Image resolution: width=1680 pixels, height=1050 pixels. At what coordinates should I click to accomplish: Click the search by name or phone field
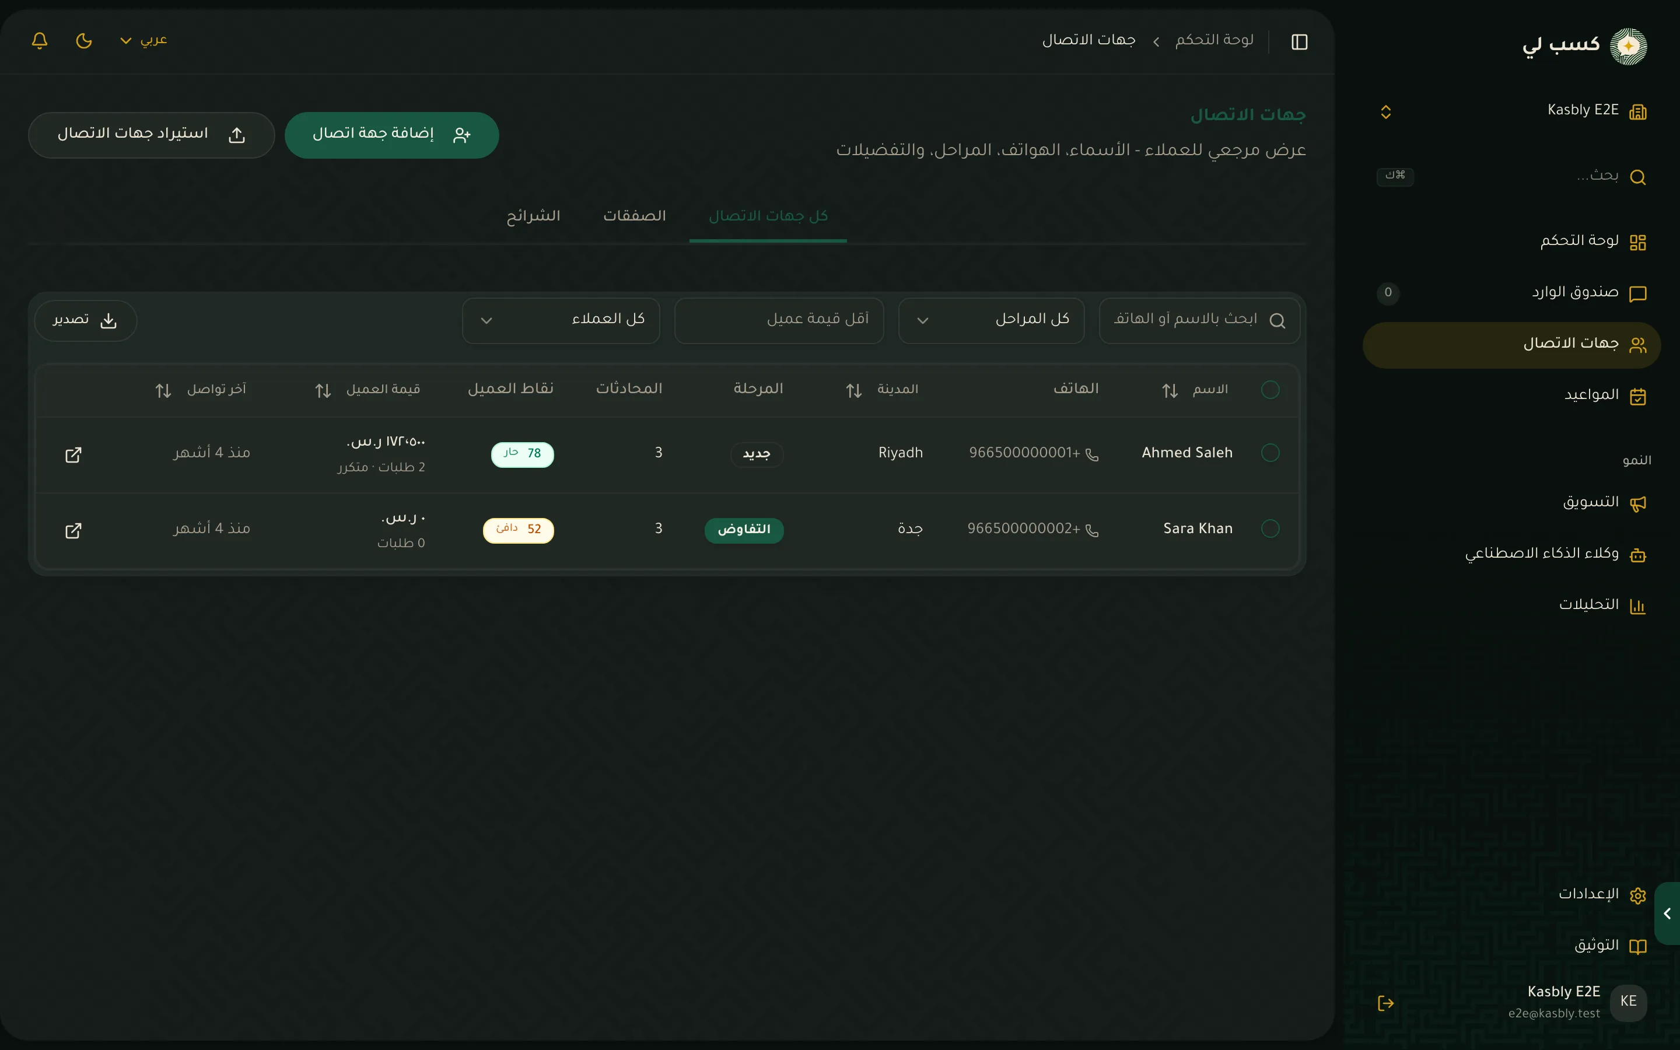click(1199, 320)
